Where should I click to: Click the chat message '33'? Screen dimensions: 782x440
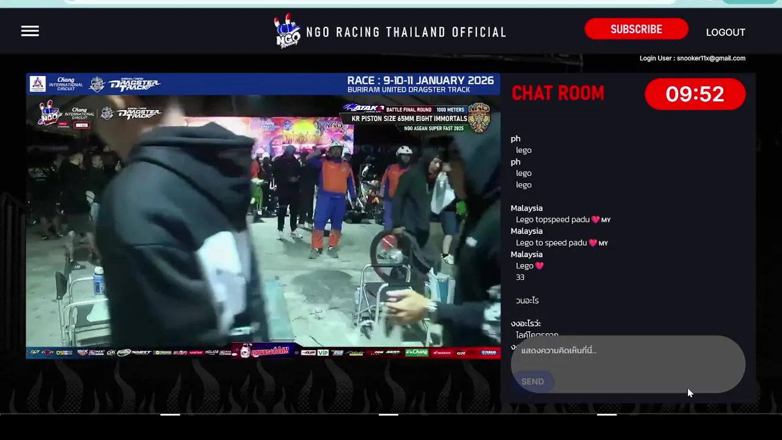point(520,277)
